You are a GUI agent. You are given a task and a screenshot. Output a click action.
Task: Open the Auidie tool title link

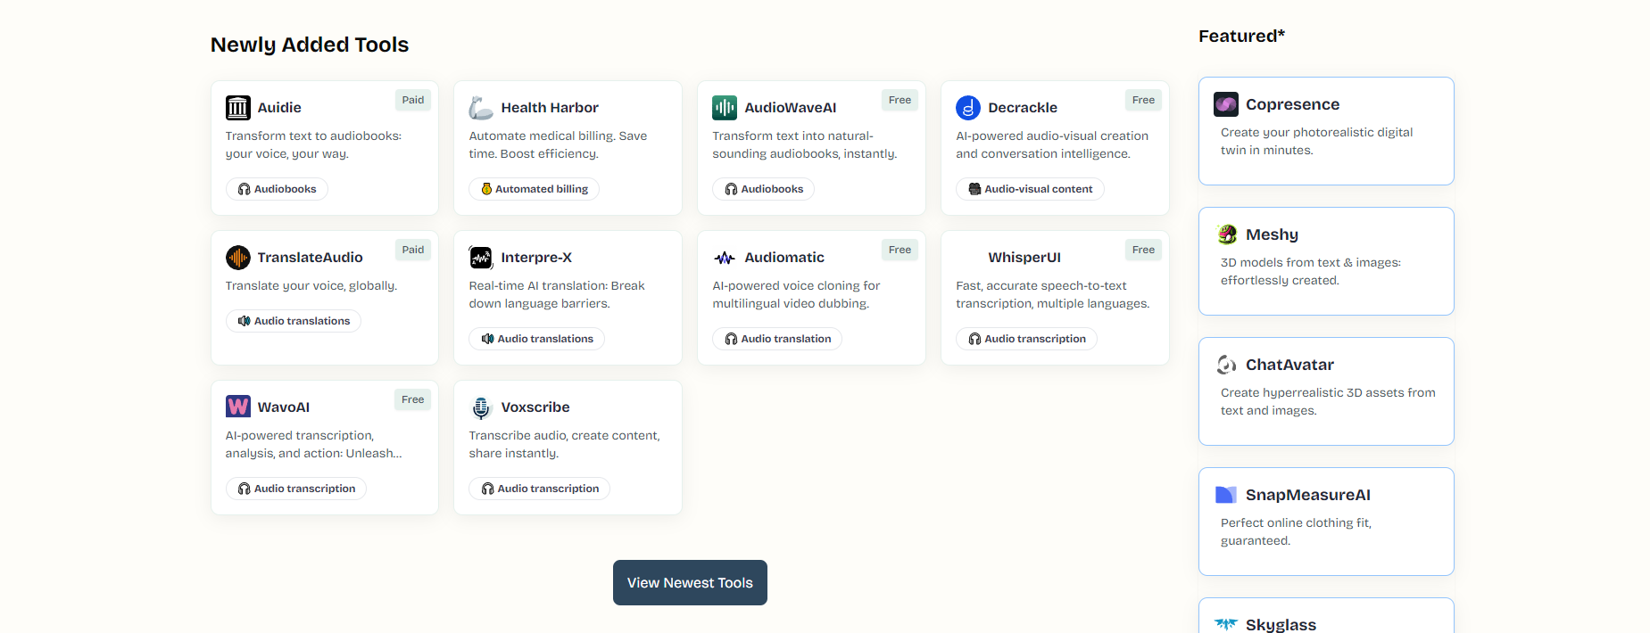click(279, 108)
